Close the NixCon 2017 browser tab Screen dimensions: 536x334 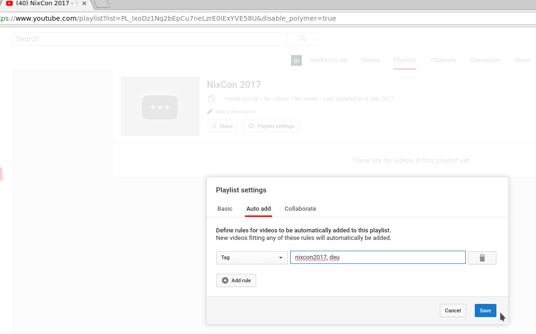click(84, 3)
